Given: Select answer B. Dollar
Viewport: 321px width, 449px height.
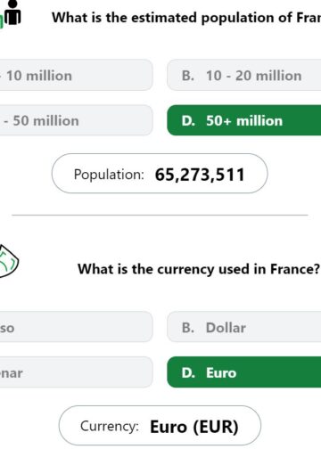Looking at the screenshot, I should click(243, 327).
